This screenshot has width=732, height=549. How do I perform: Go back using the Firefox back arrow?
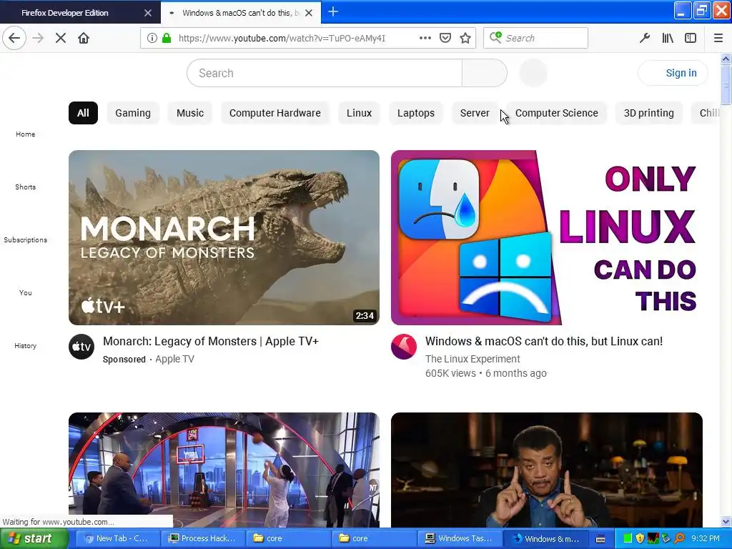(x=14, y=38)
